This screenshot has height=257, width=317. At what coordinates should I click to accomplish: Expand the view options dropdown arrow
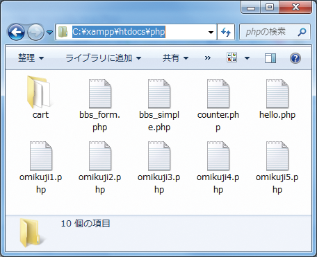247,58
